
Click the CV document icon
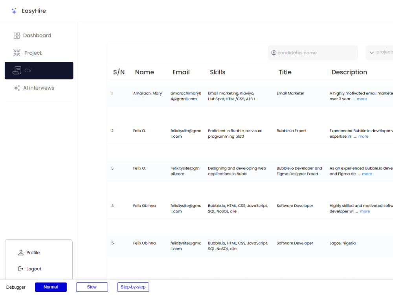click(17, 70)
